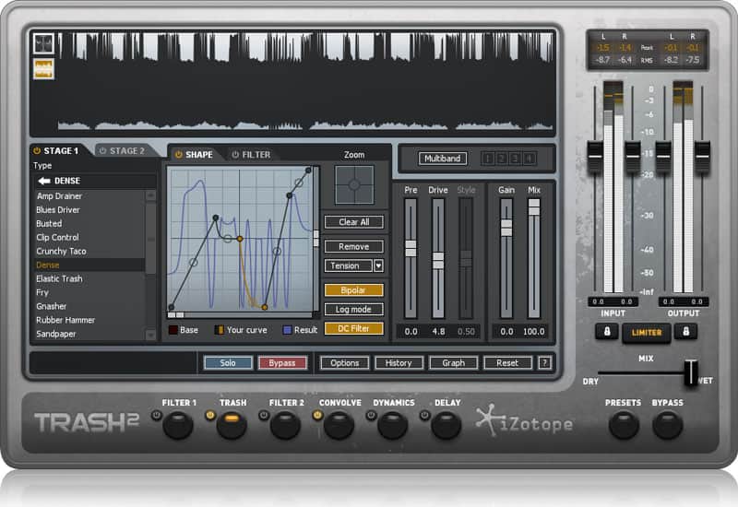Toggle the DC Filter button

(x=354, y=328)
